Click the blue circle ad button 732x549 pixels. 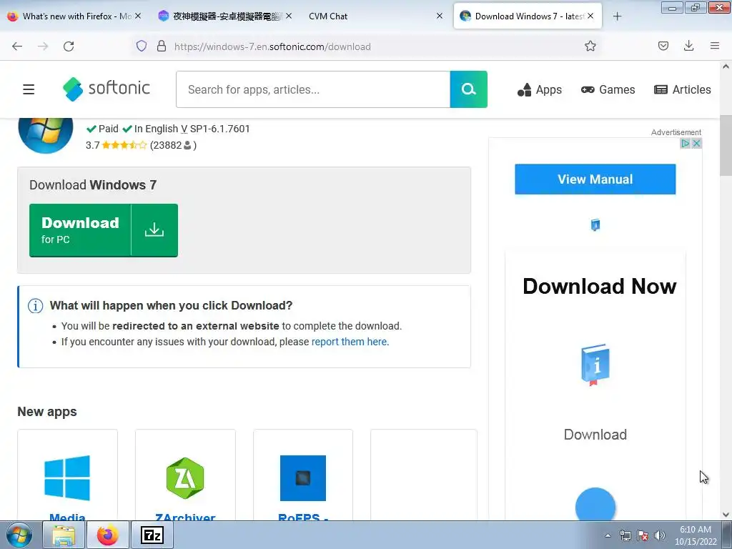point(595,504)
